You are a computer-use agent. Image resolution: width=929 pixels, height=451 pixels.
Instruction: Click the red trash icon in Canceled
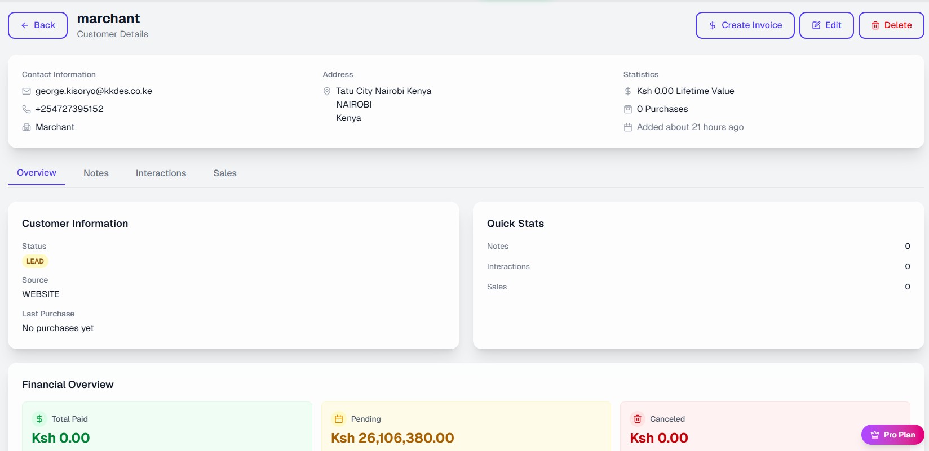[638, 419]
